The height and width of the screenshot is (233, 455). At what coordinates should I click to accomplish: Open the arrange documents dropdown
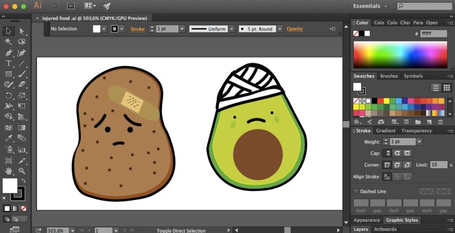(90, 6)
